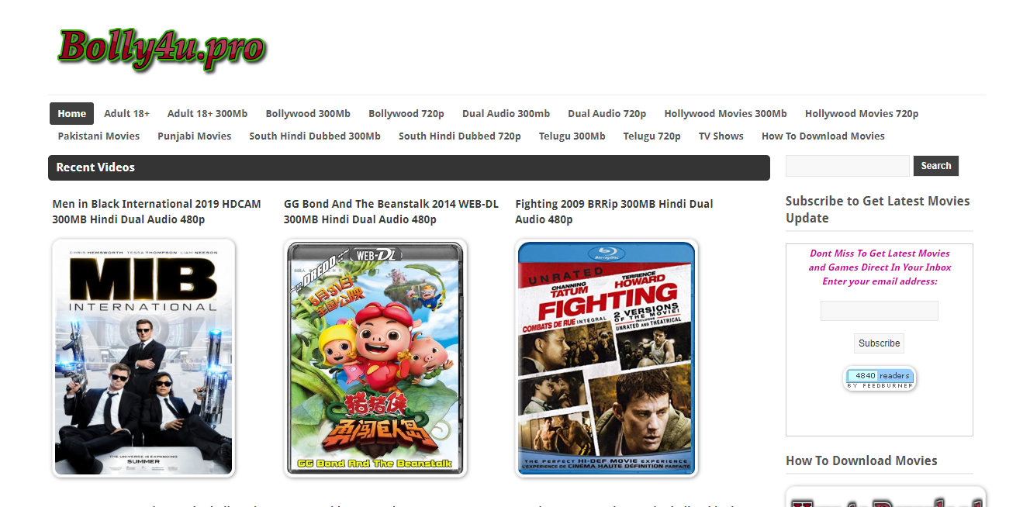Click the Bolly4u.pro site logo

click(x=161, y=48)
